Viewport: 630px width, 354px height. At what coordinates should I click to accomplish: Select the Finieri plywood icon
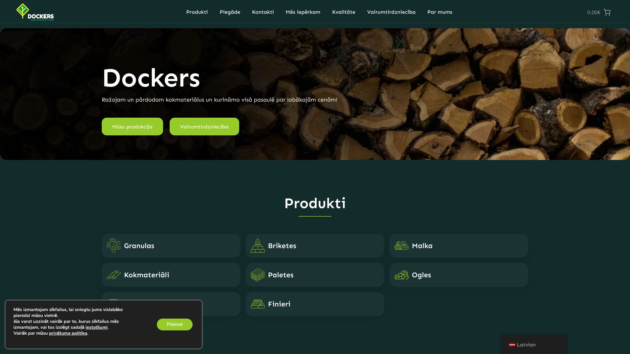258,304
